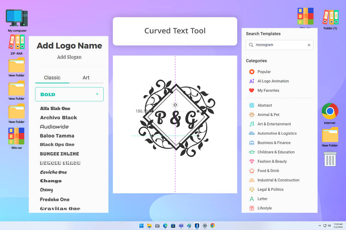Open the AI Logo Animation category

click(x=269, y=81)
